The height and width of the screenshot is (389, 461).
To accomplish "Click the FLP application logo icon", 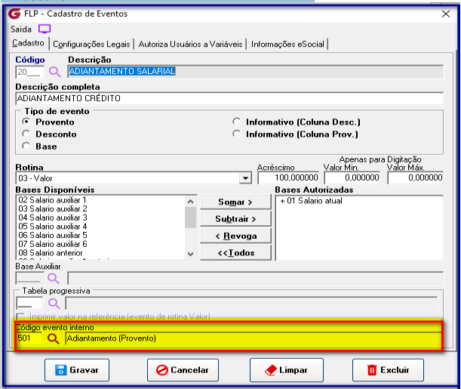I will coord(14,14).
